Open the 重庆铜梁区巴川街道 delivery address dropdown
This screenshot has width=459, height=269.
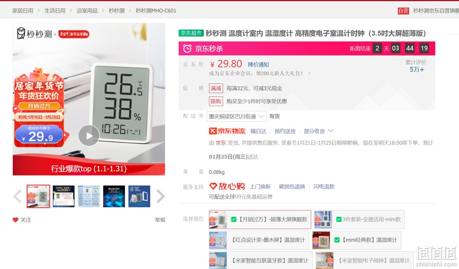click(x=237, y=117)
